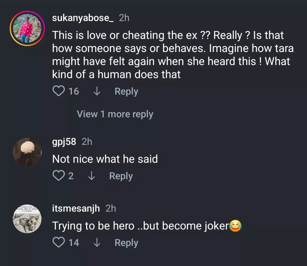Like gpj58's comment with the heart
This screenshot has width=307, height=266.
tap(59, 176)
